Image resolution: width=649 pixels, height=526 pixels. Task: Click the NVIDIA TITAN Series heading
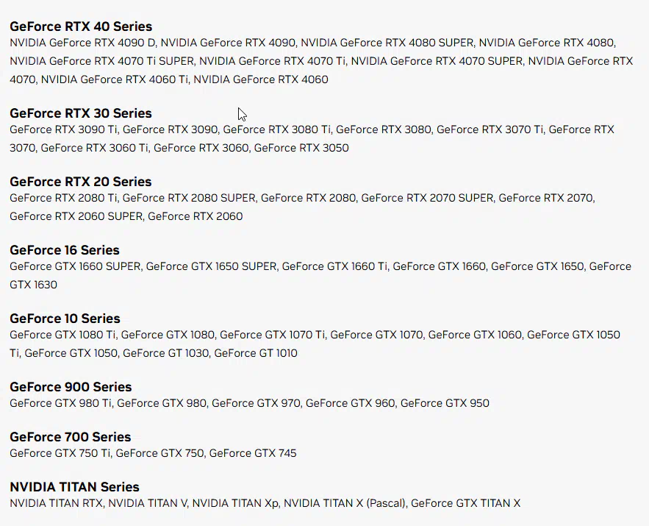(74, 487)
